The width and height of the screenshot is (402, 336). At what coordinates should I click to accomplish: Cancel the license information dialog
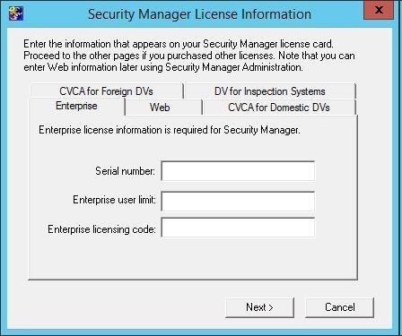click(339, 307)
